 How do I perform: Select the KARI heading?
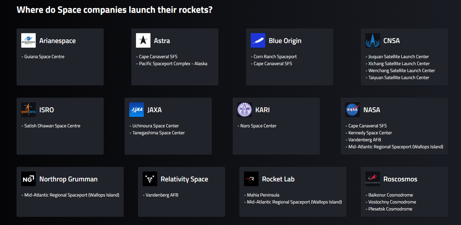[263, 110]
